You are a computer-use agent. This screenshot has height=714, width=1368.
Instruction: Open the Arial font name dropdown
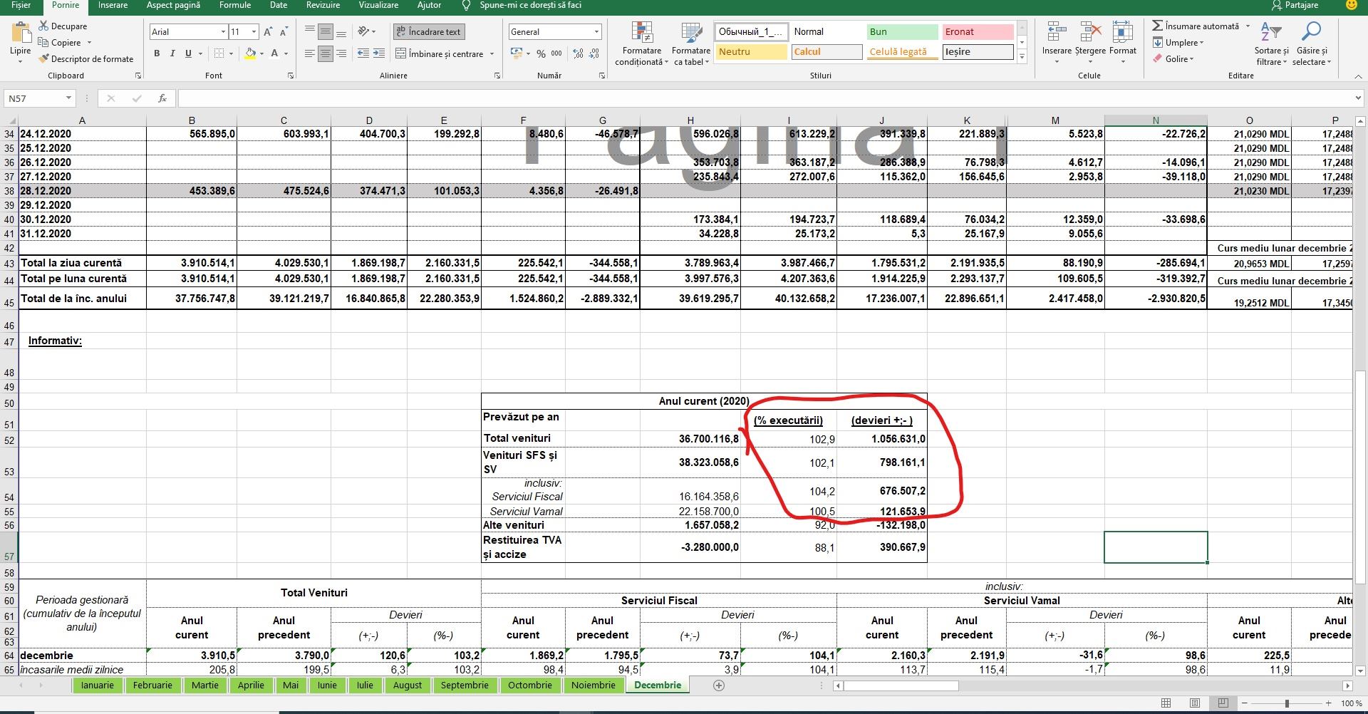tap(223, 32)
